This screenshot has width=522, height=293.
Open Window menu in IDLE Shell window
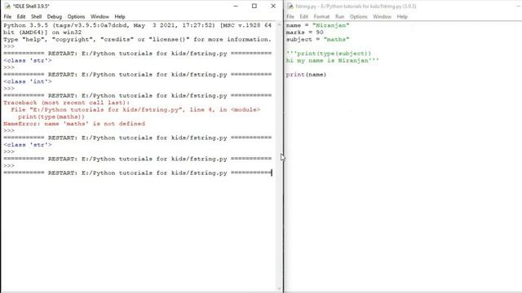(100, 16)
